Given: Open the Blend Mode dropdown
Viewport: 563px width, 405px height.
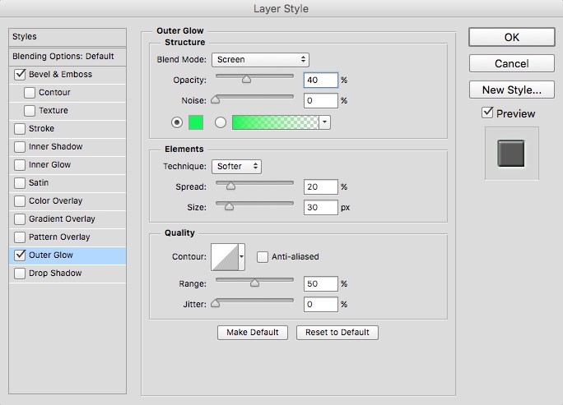Looking at the screenshot, I should click(260, 60).
